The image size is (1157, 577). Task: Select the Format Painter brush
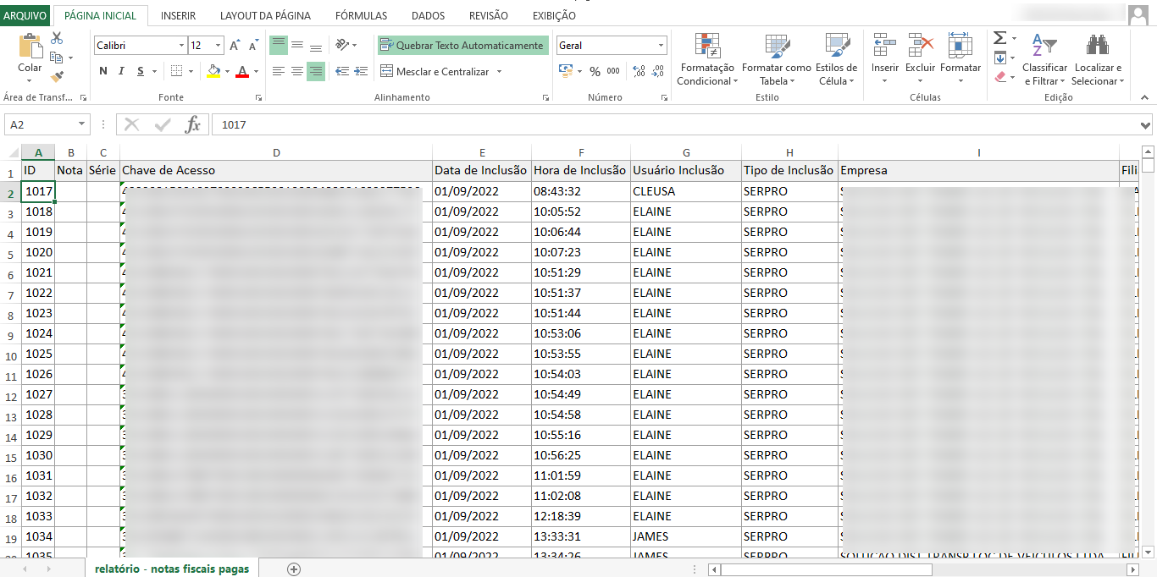pos(57,77)
